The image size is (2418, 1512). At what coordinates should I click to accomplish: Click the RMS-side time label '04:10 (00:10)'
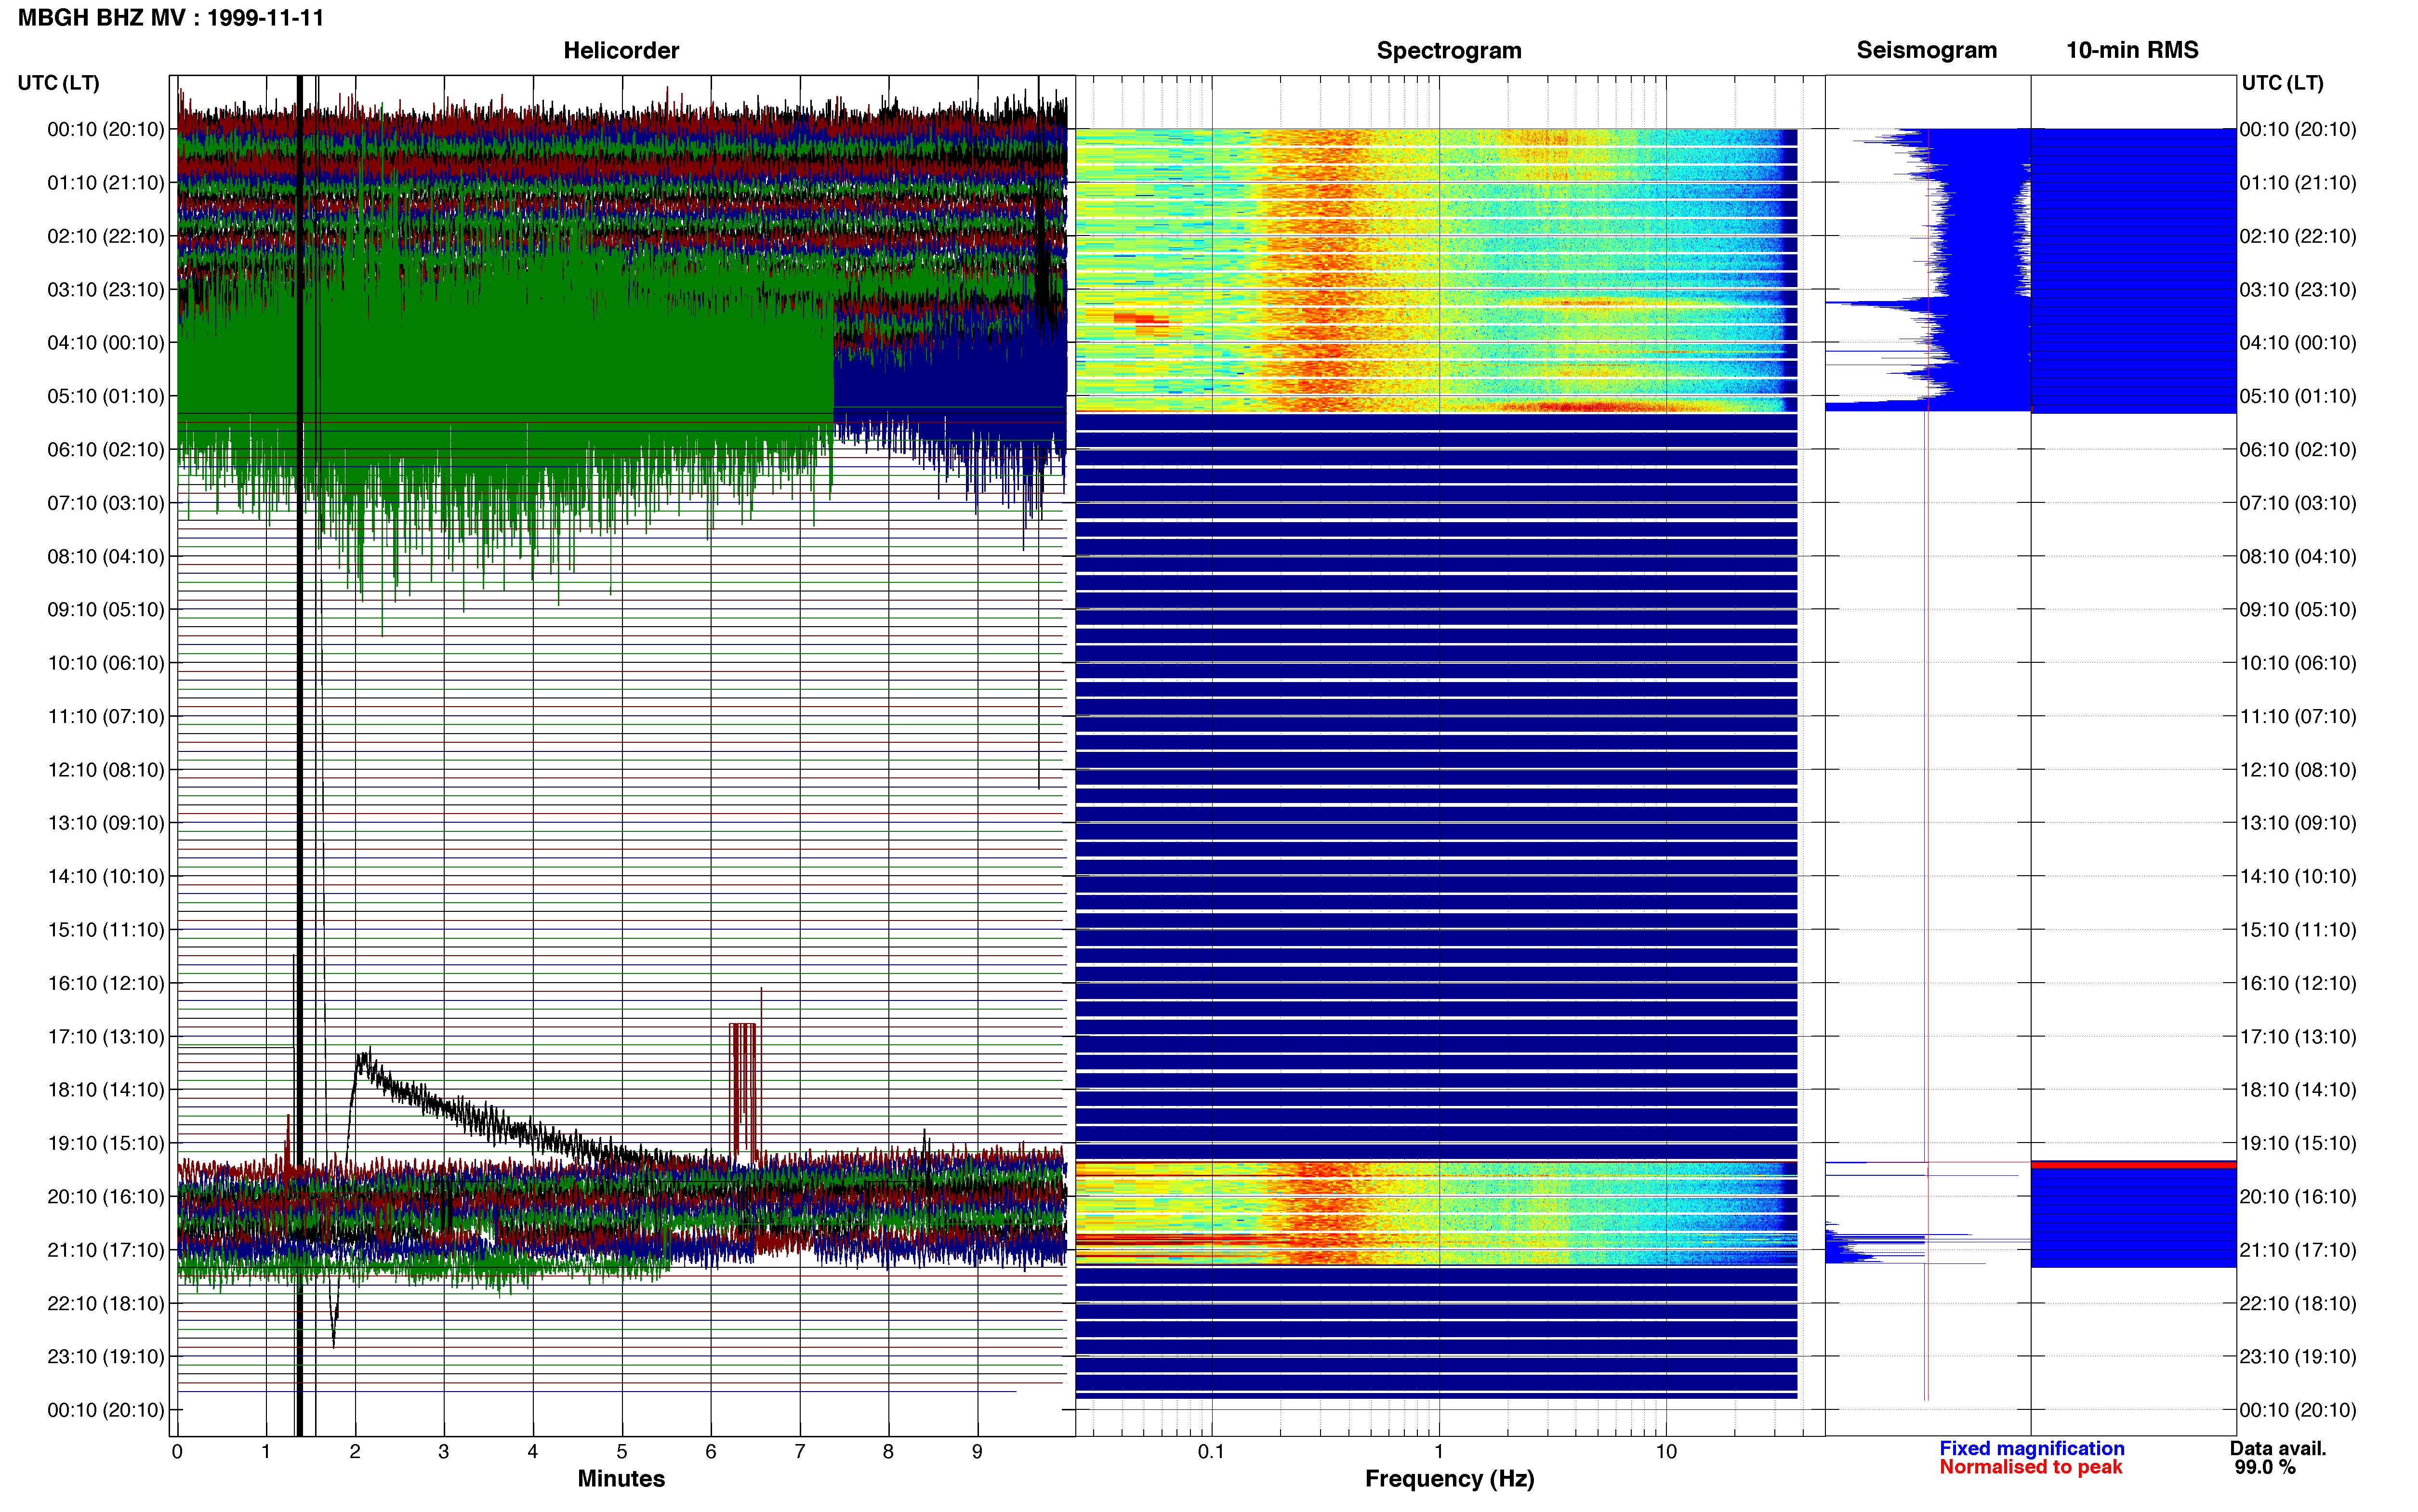(2298, 343)
